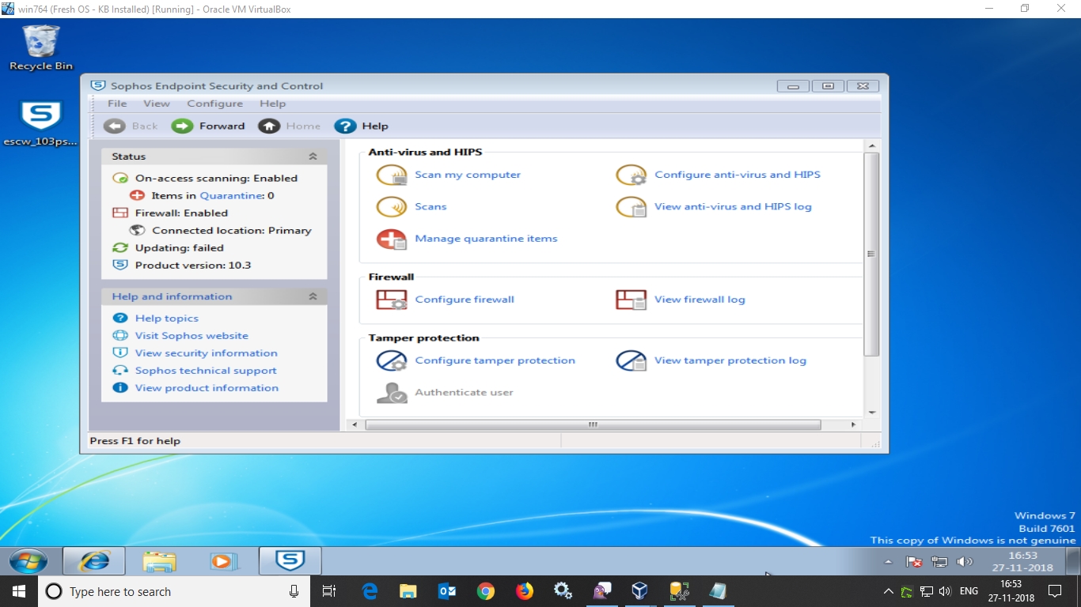Click the anti-virus and HIPS log icon
Viewport: 1081px width, 607px height.
click(x=632, y=207)
